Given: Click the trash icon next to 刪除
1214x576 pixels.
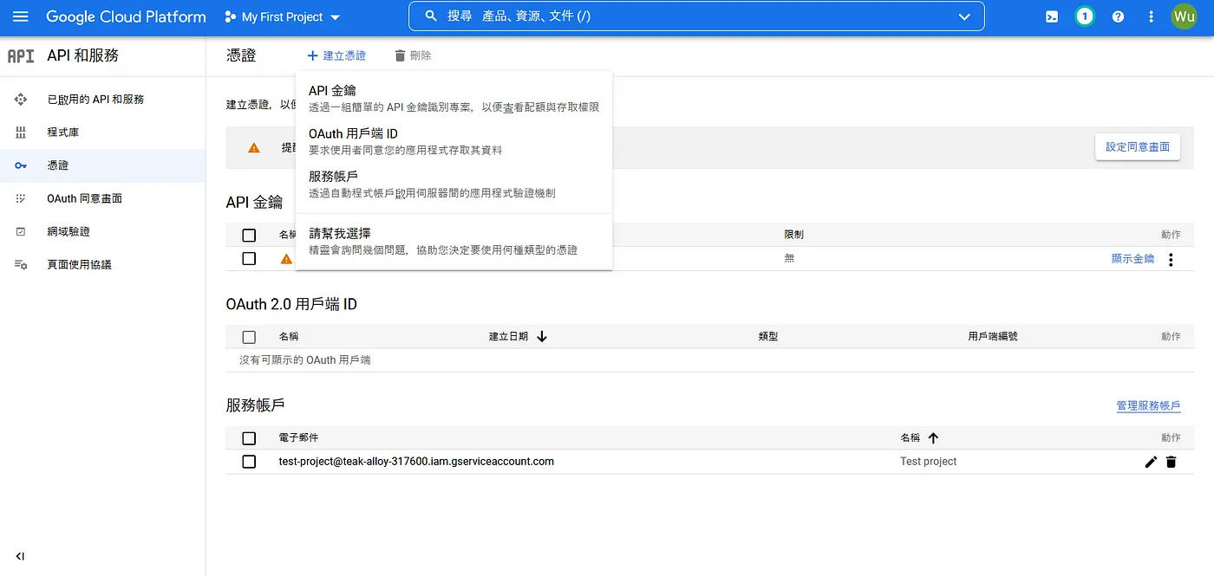Looking at the screenshot, I should [400, 55].
